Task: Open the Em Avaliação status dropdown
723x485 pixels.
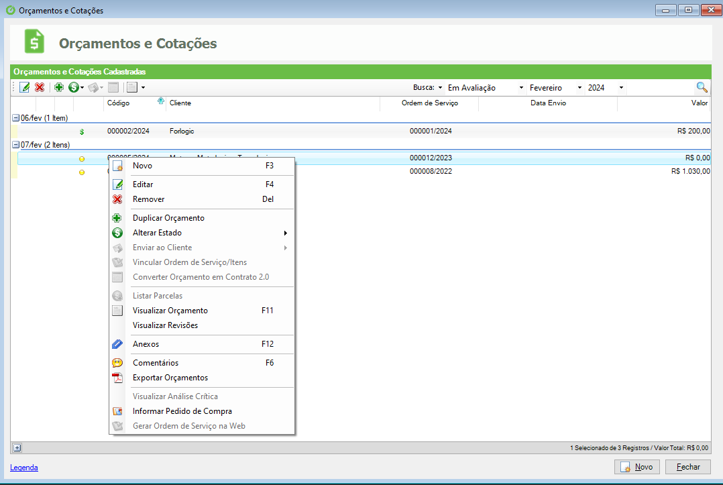Action: coord(521,88)
